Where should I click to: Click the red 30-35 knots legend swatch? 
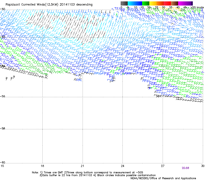167,3
